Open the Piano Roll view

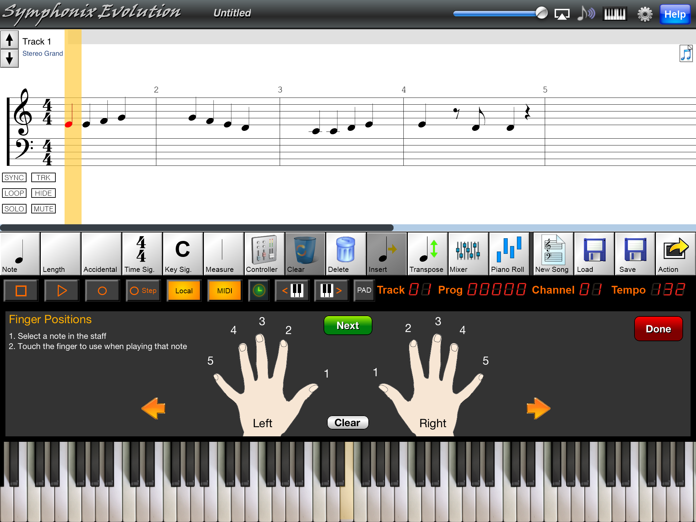[508, 254]
